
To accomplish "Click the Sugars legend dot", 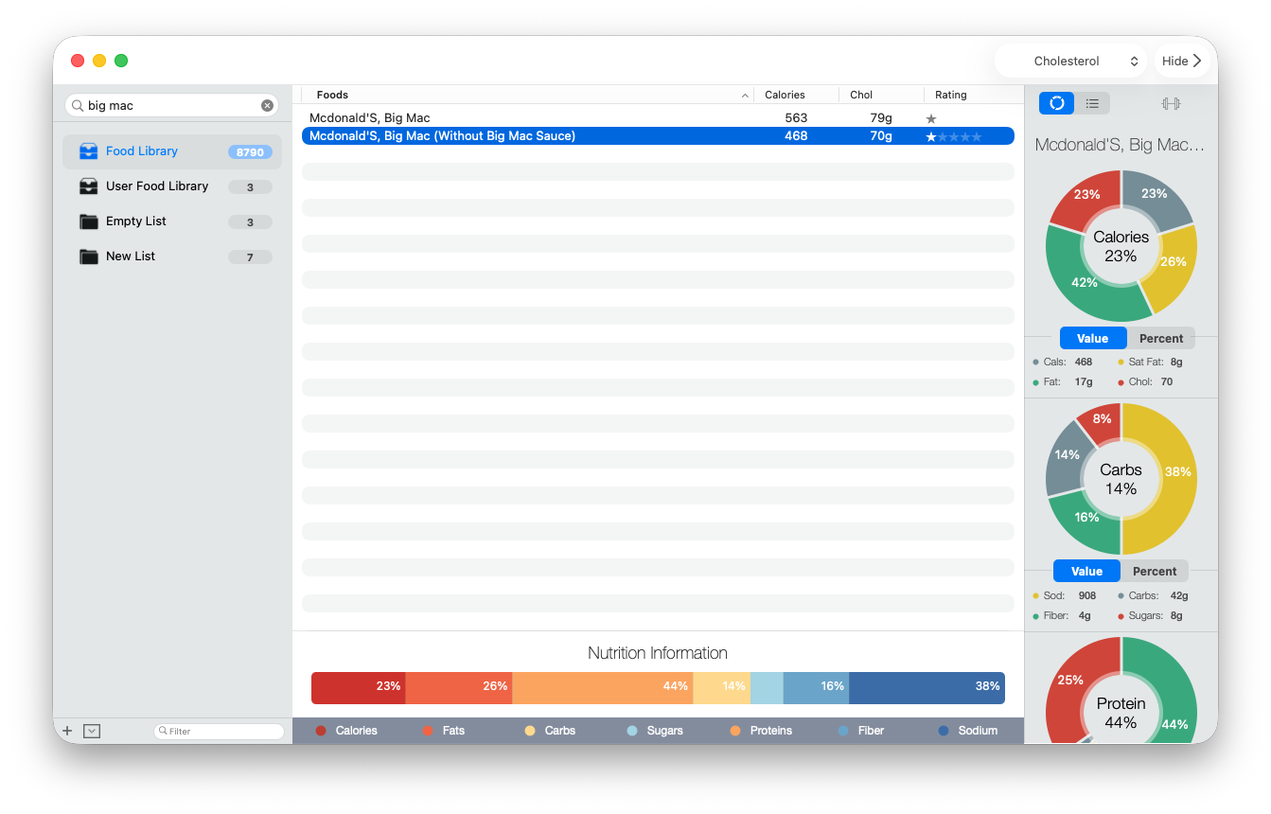I will click(x=632, y=731).
